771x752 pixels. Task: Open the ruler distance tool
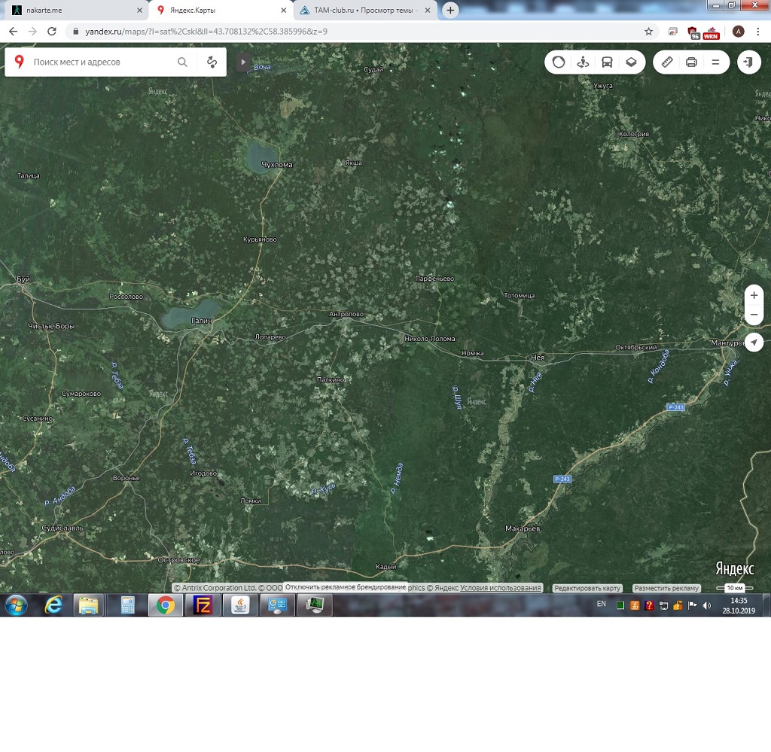tap(667, 62)
